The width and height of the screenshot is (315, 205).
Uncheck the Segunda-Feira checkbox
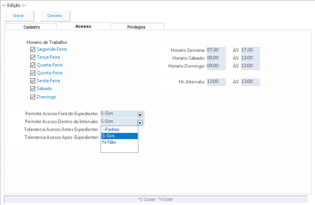point(33,49)
